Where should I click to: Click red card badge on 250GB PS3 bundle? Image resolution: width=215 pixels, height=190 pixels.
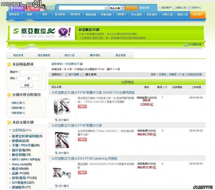point(82,106)
